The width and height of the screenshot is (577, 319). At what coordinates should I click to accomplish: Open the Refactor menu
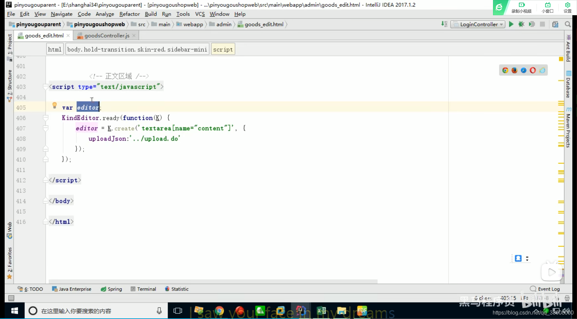click(129, 14)
